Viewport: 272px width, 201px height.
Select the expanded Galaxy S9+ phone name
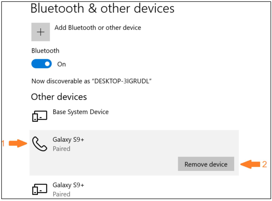(68, 140)
